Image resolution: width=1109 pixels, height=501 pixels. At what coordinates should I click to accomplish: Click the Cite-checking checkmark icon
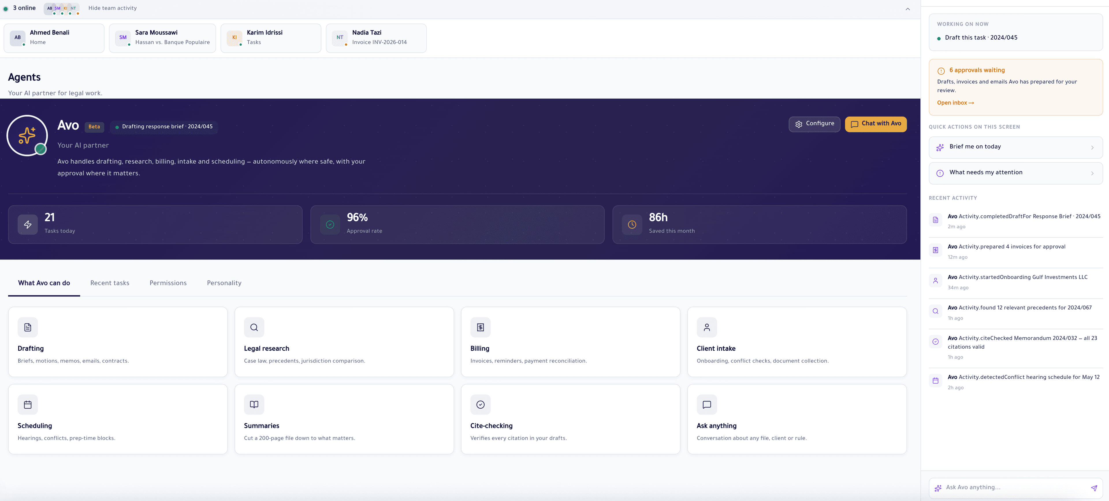481,405
